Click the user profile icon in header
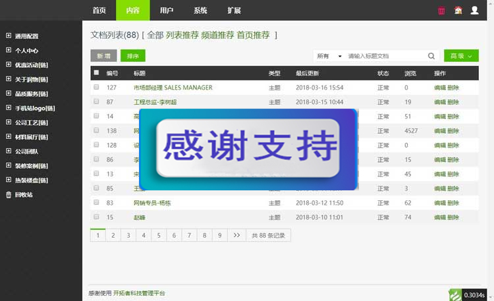This screenshot has height=301, width=494. [x=475, y=11]
